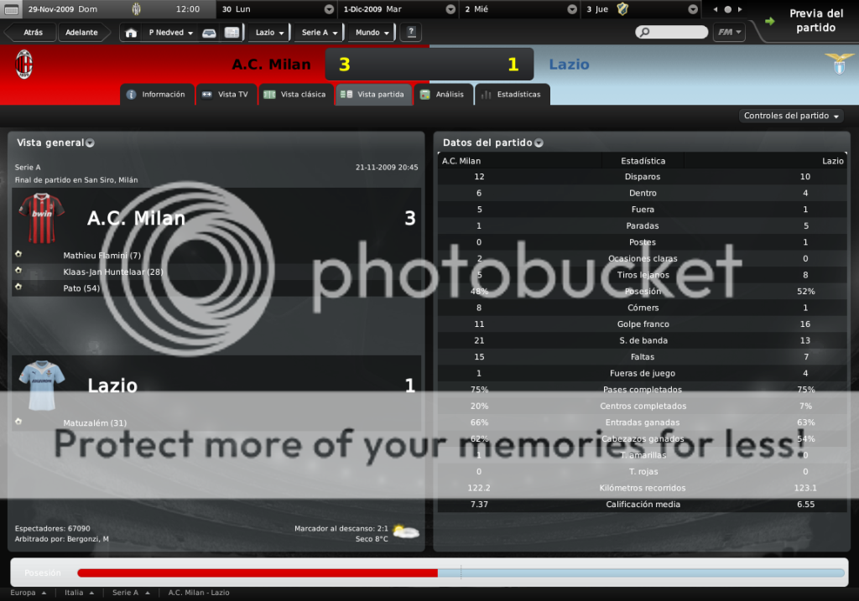
Task: Click referee text Arbitrado por: Bergonzi, M
Action: tap(61, 539)
